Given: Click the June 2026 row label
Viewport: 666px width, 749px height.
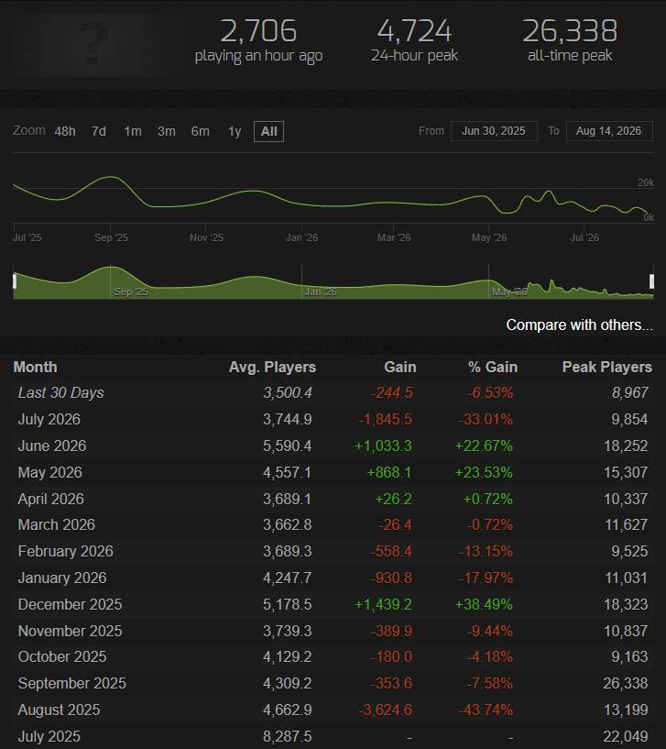Looking at the screenshot, I should pyautogui.click(x=52, y=446).
